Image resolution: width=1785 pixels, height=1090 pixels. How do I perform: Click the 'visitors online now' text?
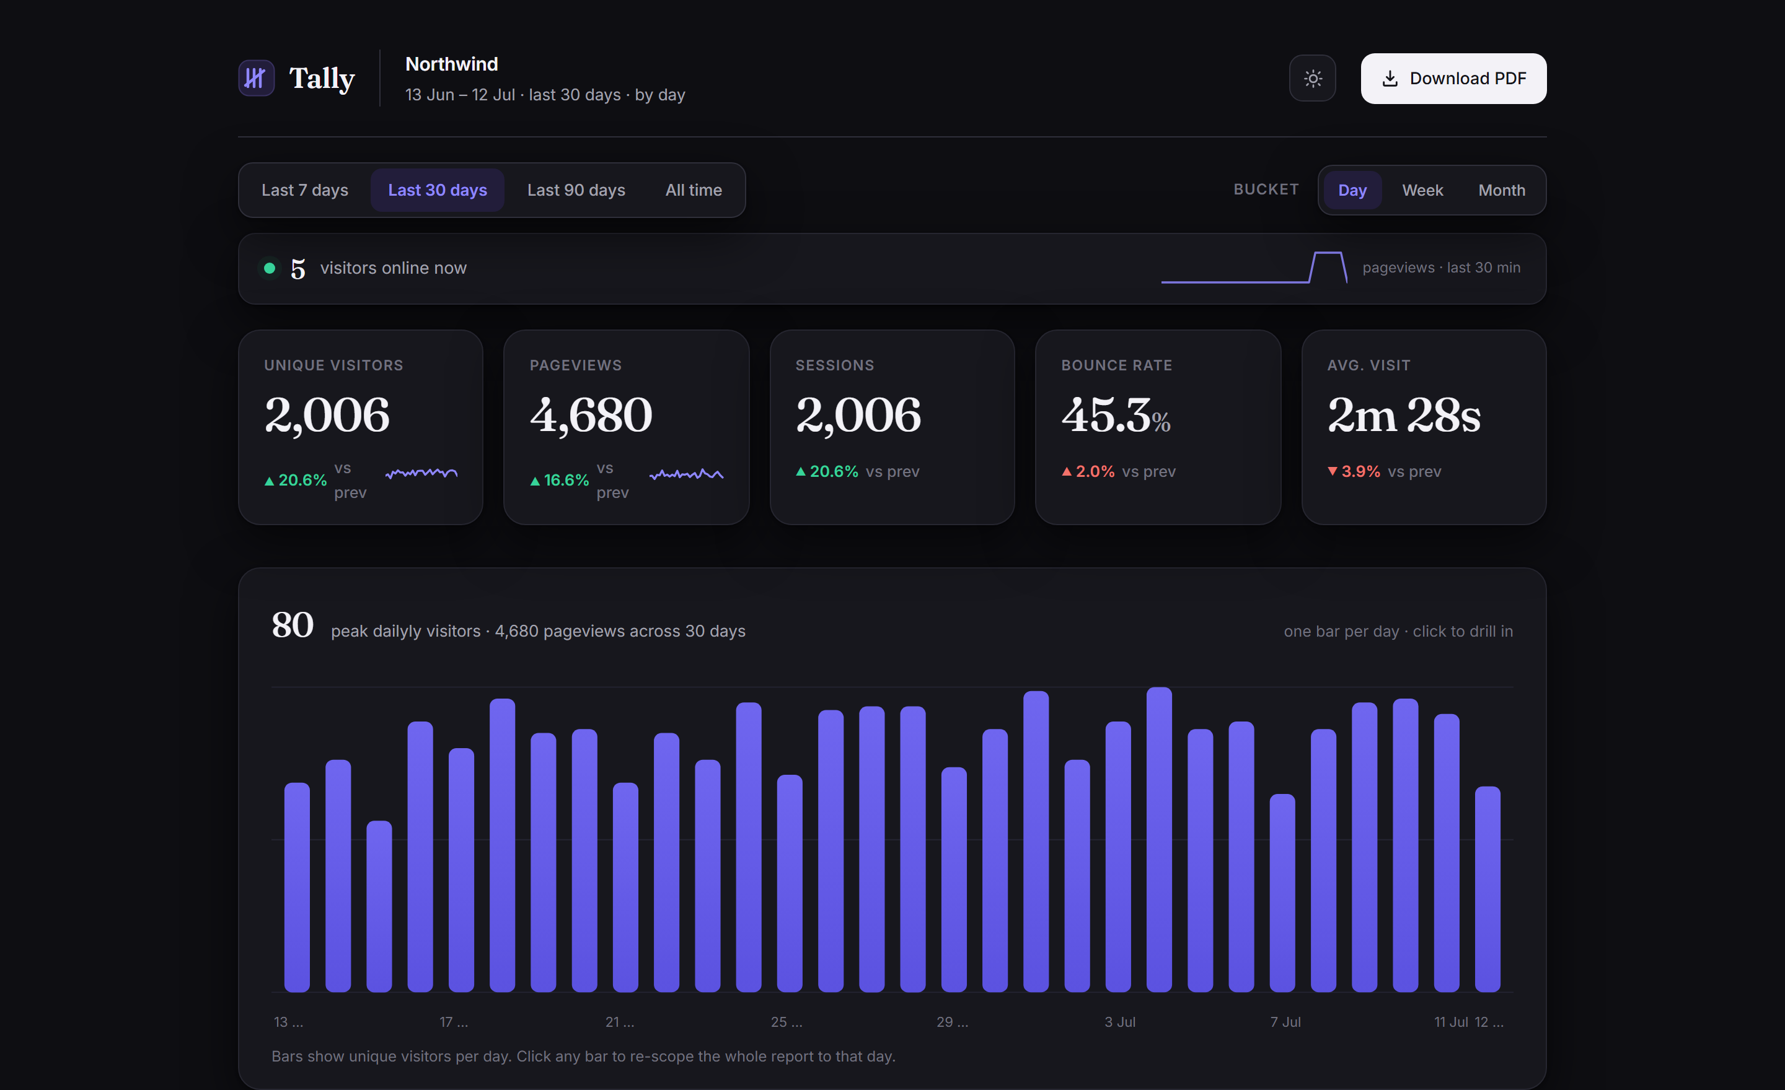[x=394, y=268]
